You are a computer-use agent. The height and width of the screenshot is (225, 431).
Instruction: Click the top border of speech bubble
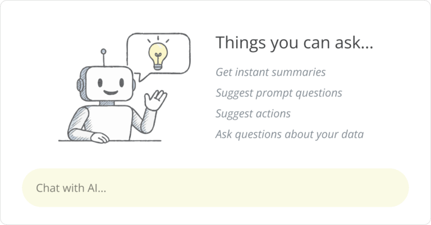[x=158, y=34]
